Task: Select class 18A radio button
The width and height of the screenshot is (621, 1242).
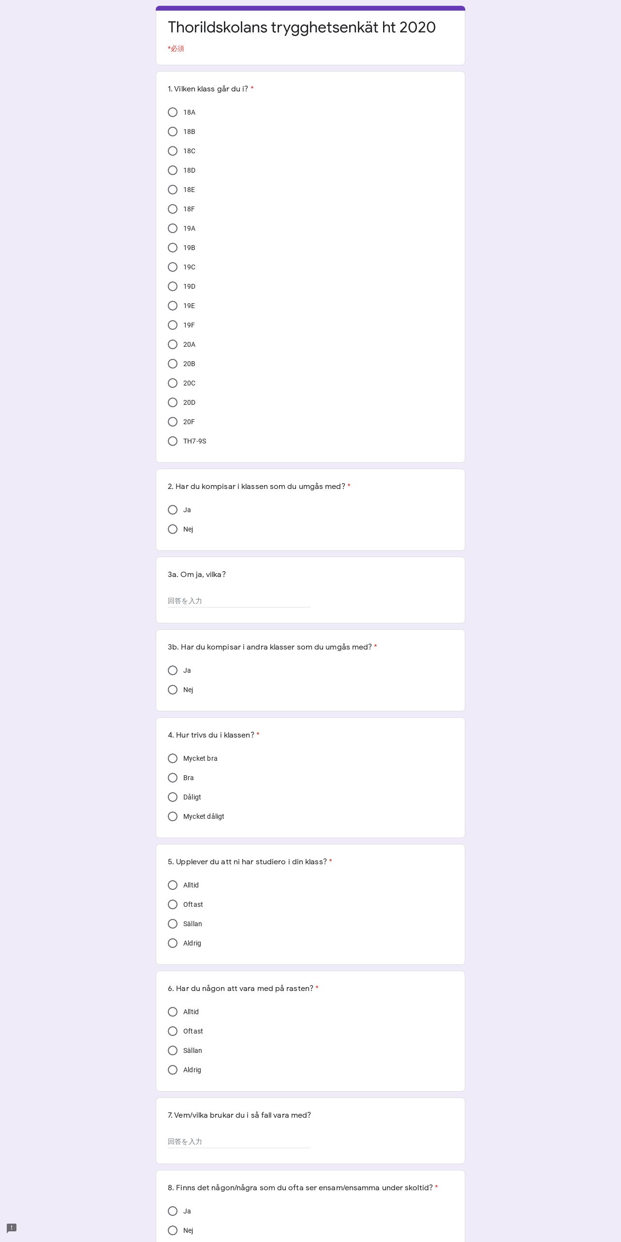Action: [x=173, y=112]
